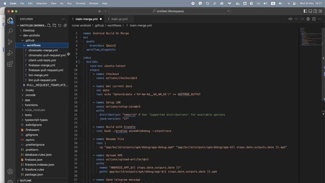Screen dimensions: 325x183
Task: Click the runar-android breadcrumb
Action: point(81,25)
